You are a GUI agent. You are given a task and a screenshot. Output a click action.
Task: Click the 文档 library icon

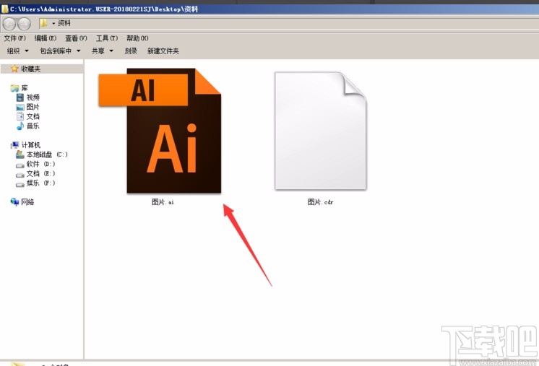[x=20, y=116]
